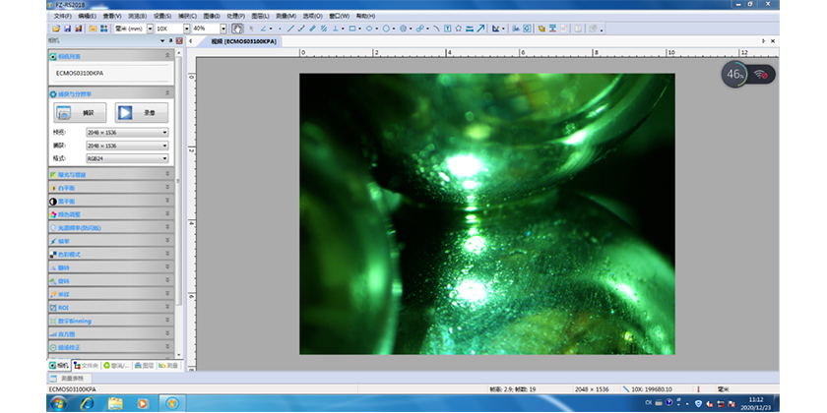Open the RGB24 format dropdown
Image resolution: width=827 pixels, height=413 pixels.
128,158
